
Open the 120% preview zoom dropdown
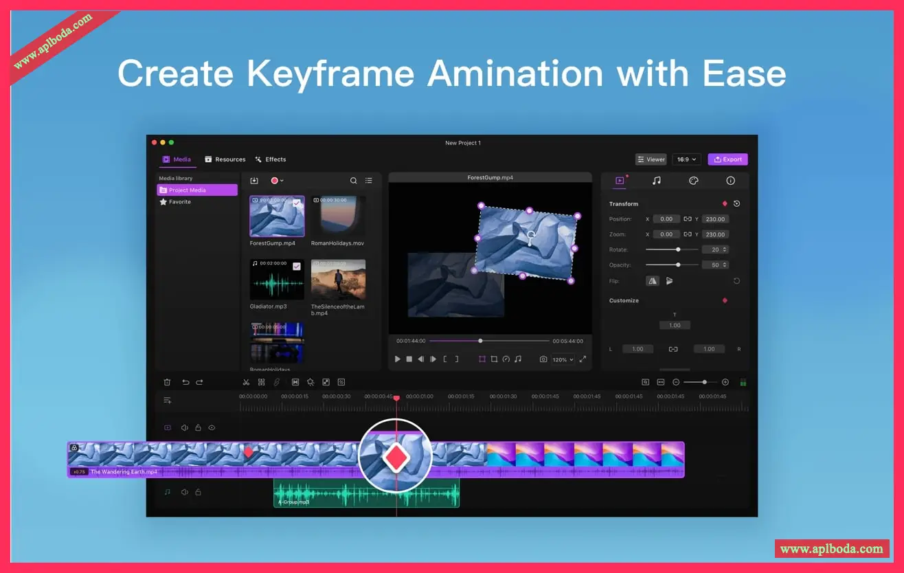[563, 359]
